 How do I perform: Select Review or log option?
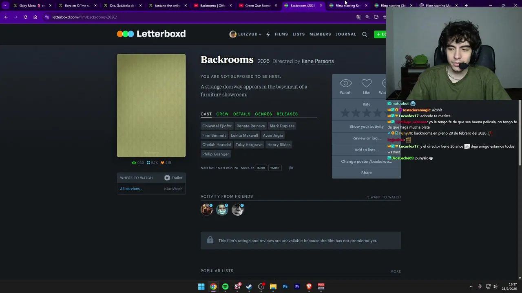[367, 138]
